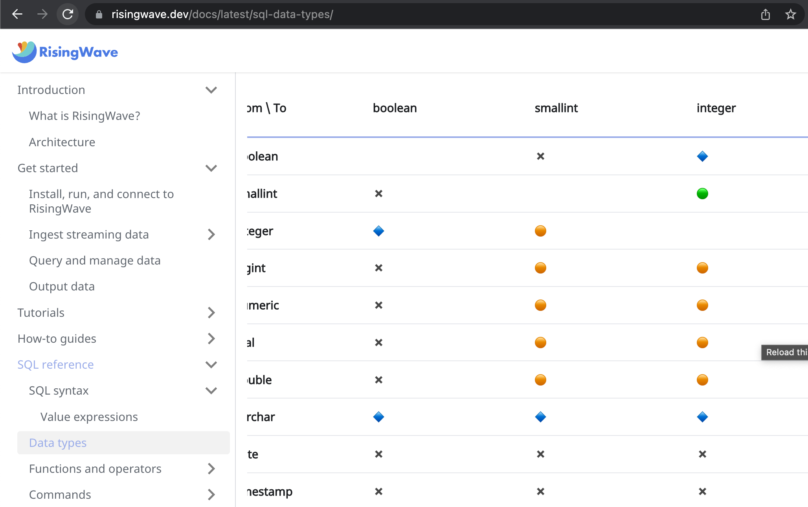Open the Architecture page
The height and width of the screenshot is (507, 808).
click(62, 142)
